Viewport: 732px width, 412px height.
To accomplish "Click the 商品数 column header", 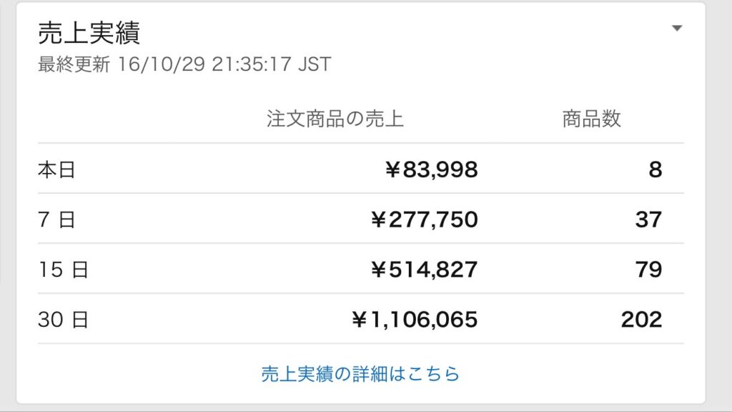I will (591, 119).
